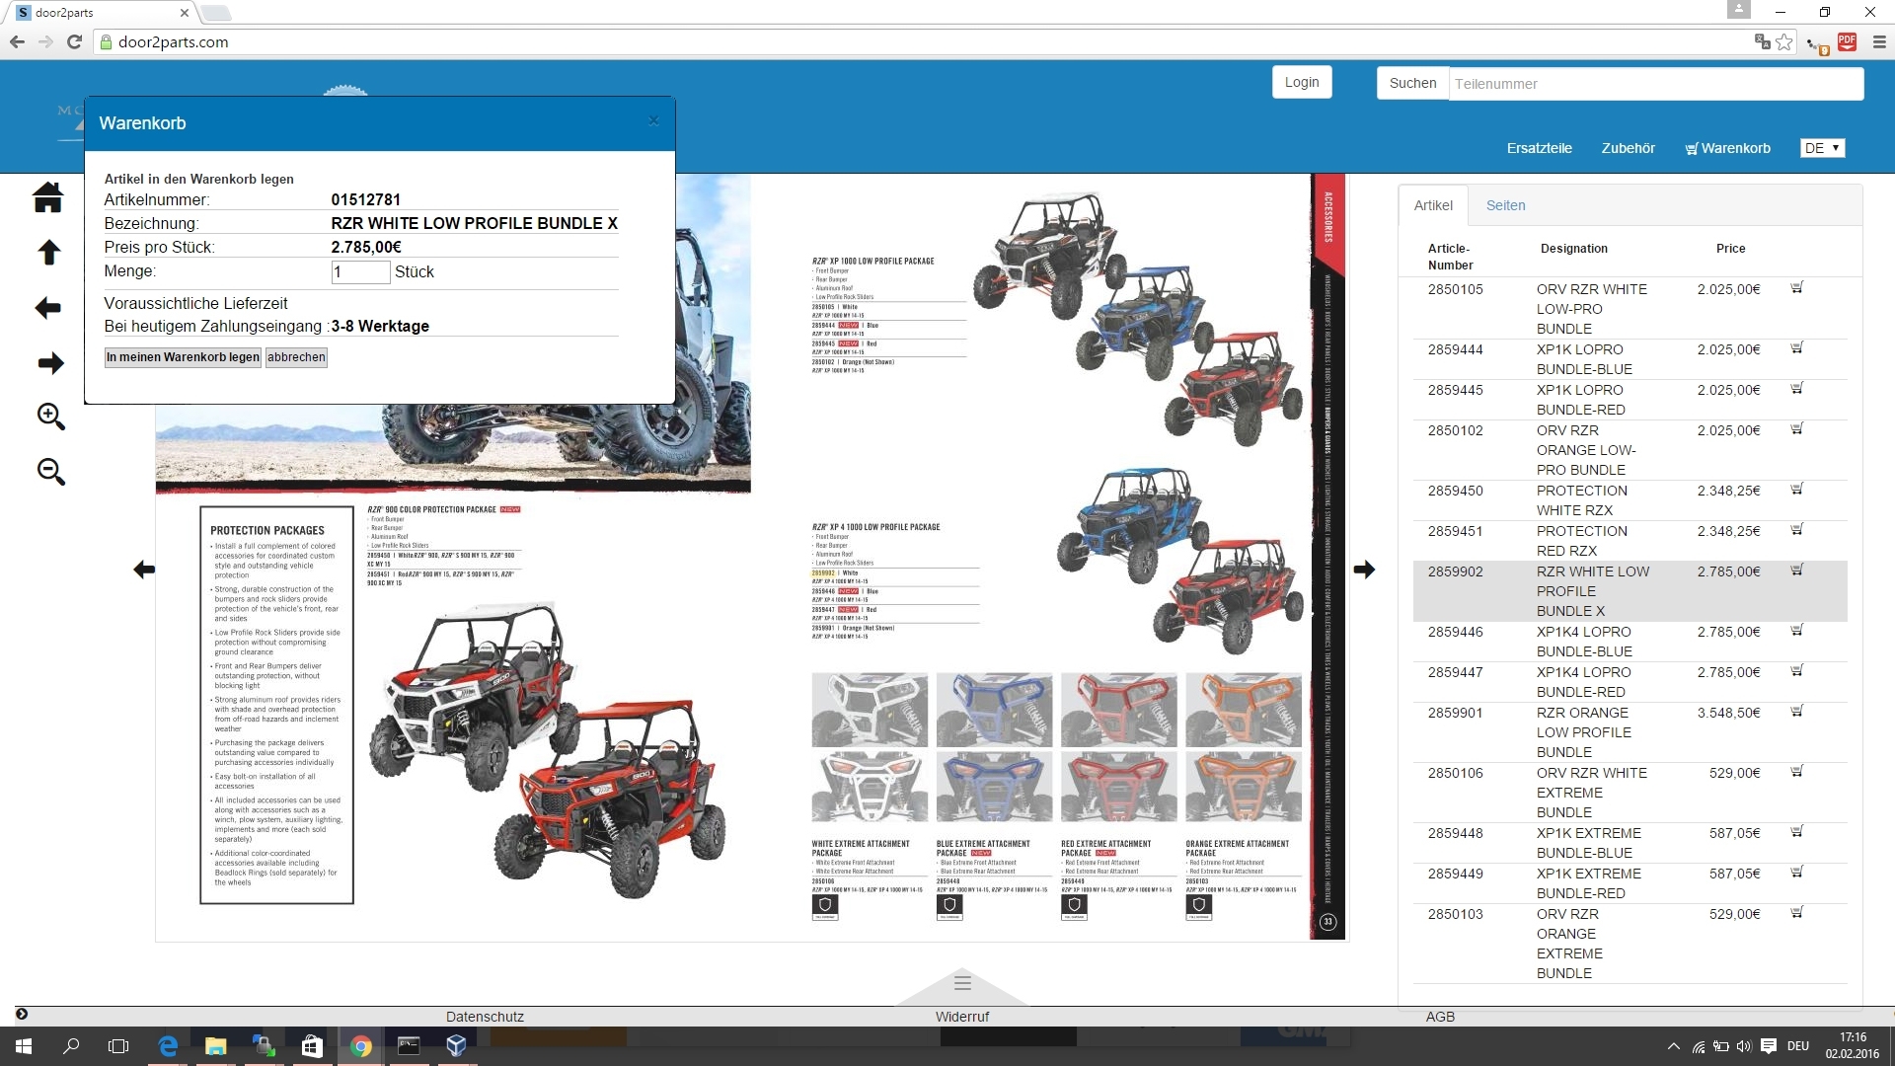
Task: Add XP1K EXTREME BUNDLE-BLUE to cart icon
Action: tap(1796, 832)
